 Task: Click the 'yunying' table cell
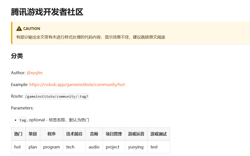coord(136,147)
